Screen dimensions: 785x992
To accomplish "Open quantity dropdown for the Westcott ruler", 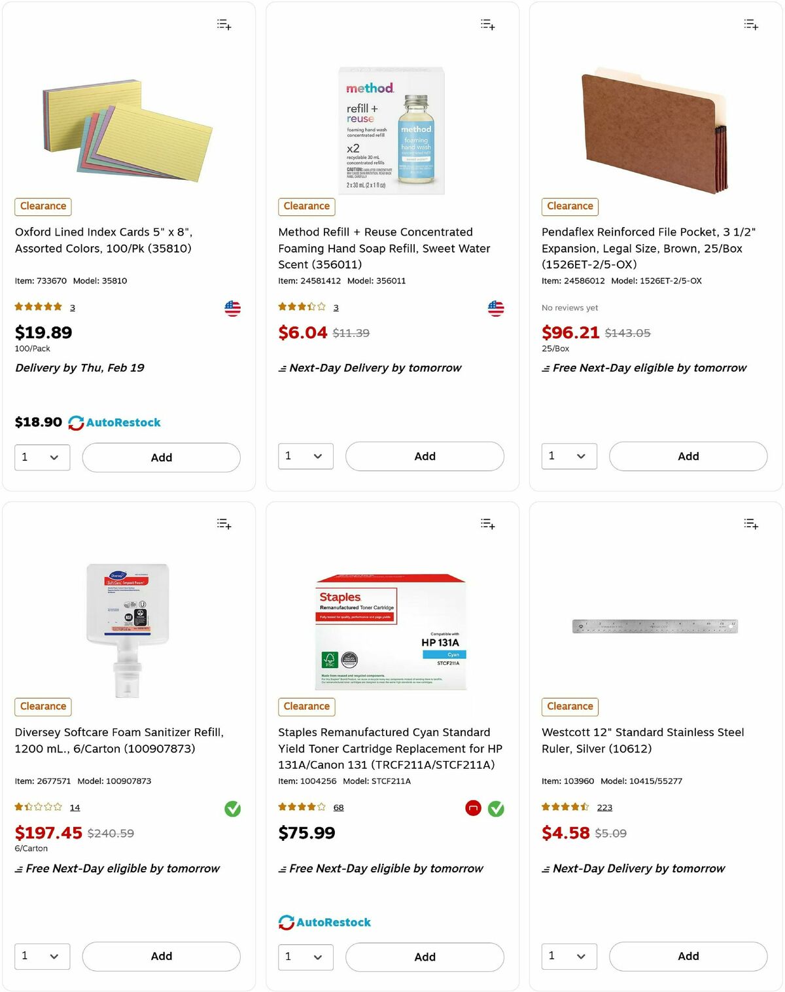I will [x=568, y=956].
